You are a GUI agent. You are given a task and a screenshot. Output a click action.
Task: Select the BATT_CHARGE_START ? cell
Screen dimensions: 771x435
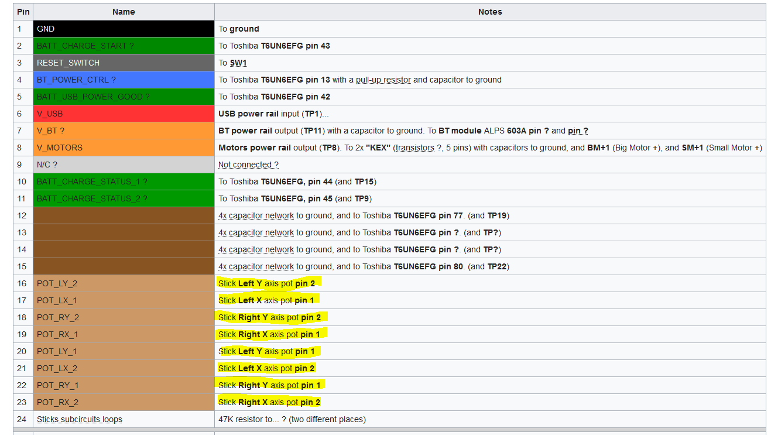124,46
